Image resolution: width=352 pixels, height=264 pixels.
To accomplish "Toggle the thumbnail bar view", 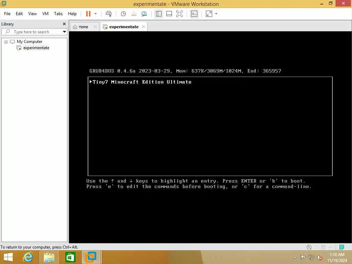I will coord(169,14).
